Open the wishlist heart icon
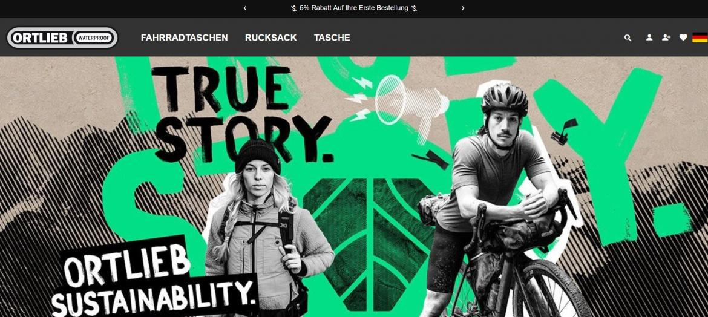The width and height of the screenshot is (708, 317). [x=683, y=38]
